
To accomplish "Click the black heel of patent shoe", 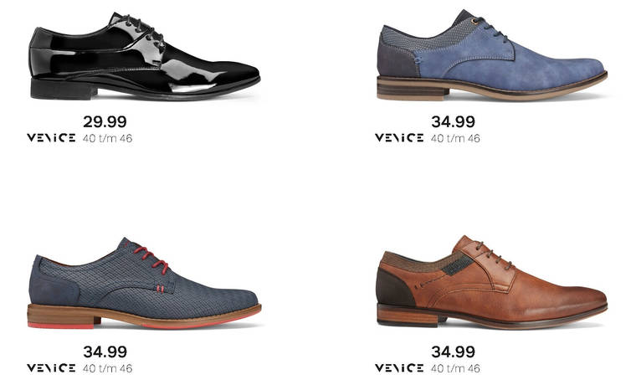I will coord(63,90).
